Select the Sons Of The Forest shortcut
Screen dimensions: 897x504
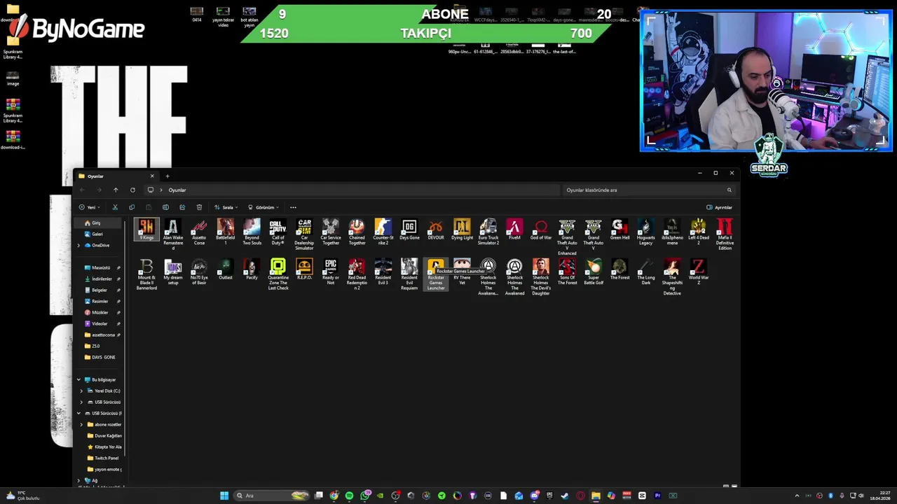567,272
